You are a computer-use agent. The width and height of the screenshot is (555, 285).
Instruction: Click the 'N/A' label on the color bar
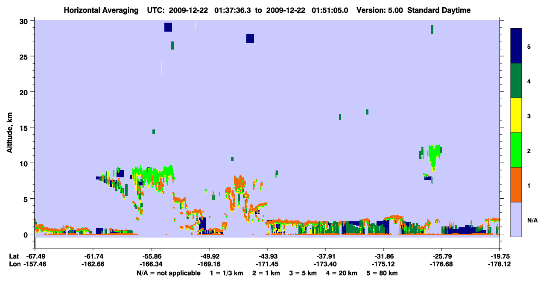point(532,220)
